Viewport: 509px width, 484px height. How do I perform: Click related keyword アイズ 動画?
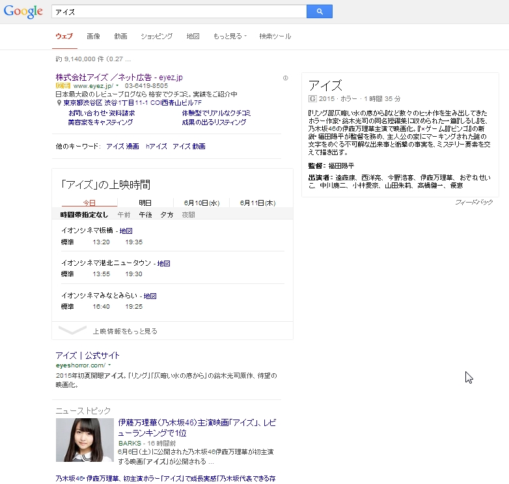pyautogui.click(x=189, y=147)
